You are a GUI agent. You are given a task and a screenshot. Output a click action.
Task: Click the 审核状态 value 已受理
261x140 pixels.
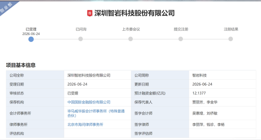73,93
